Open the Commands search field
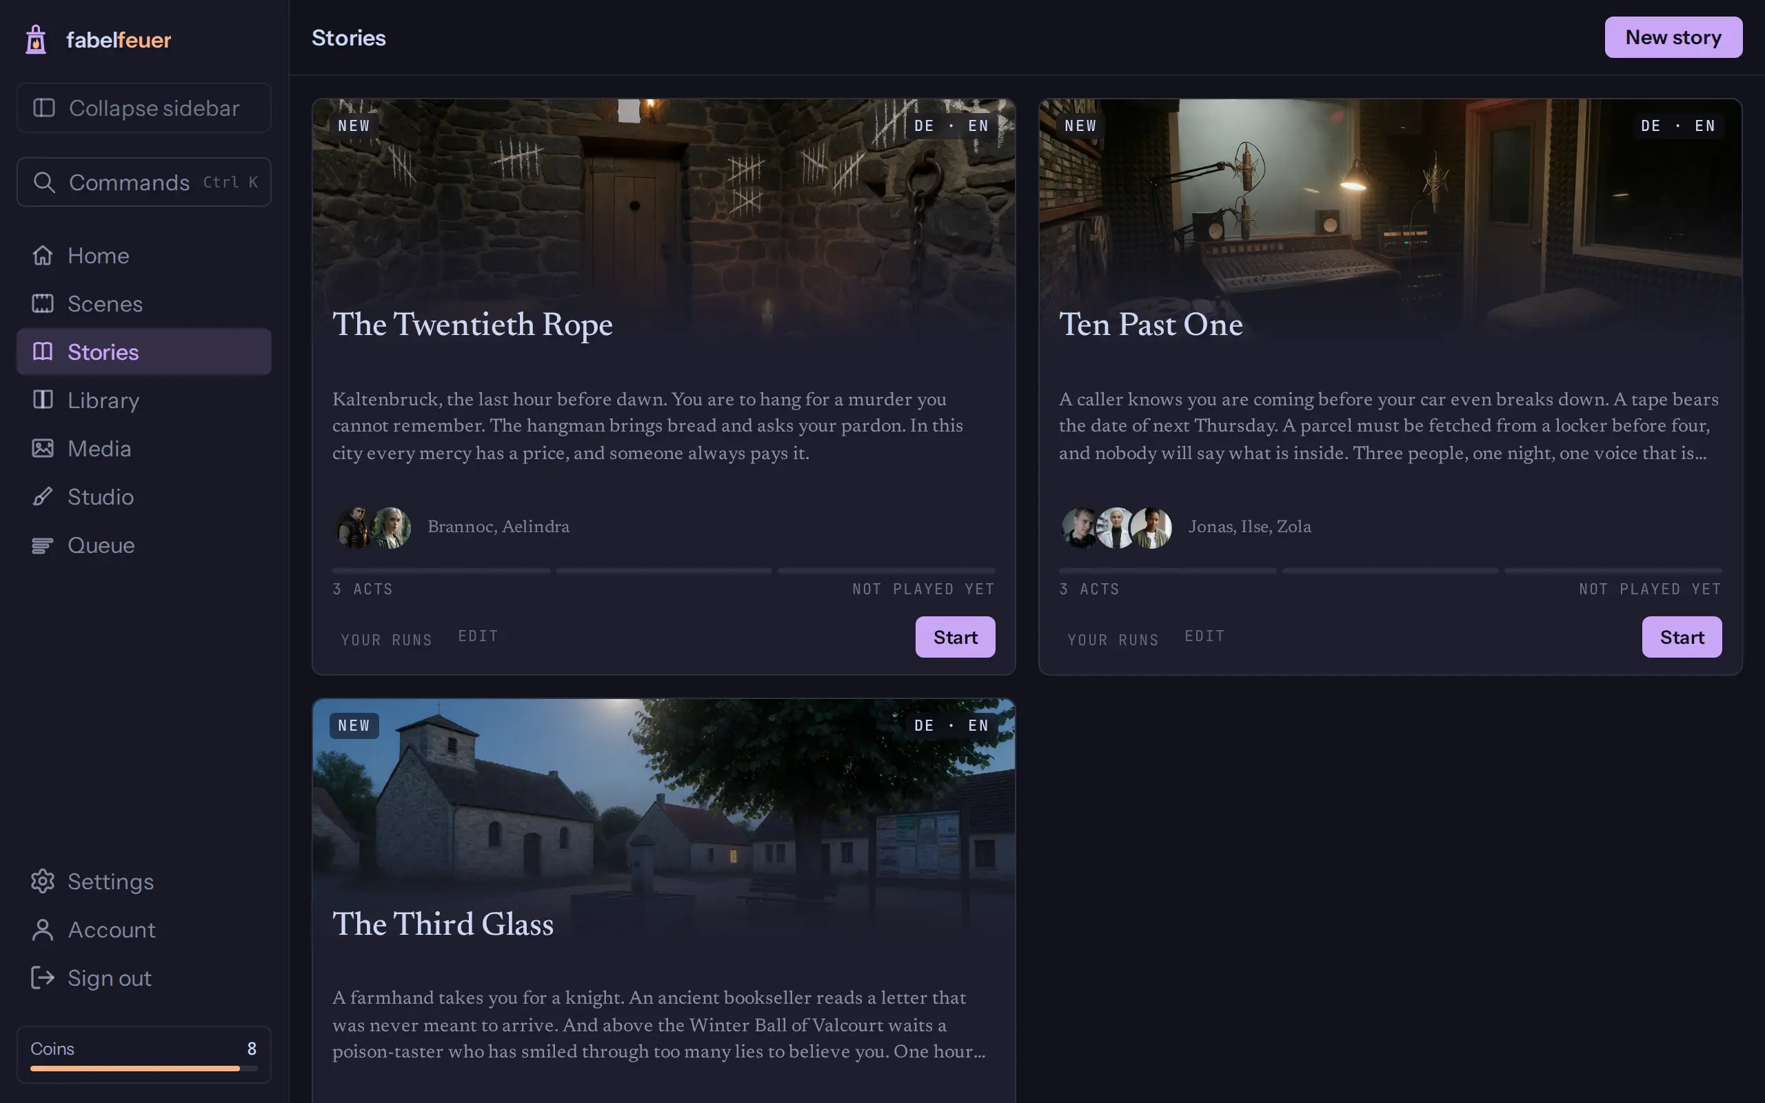The image size is (1765, 1103). (x=143, y=183)
